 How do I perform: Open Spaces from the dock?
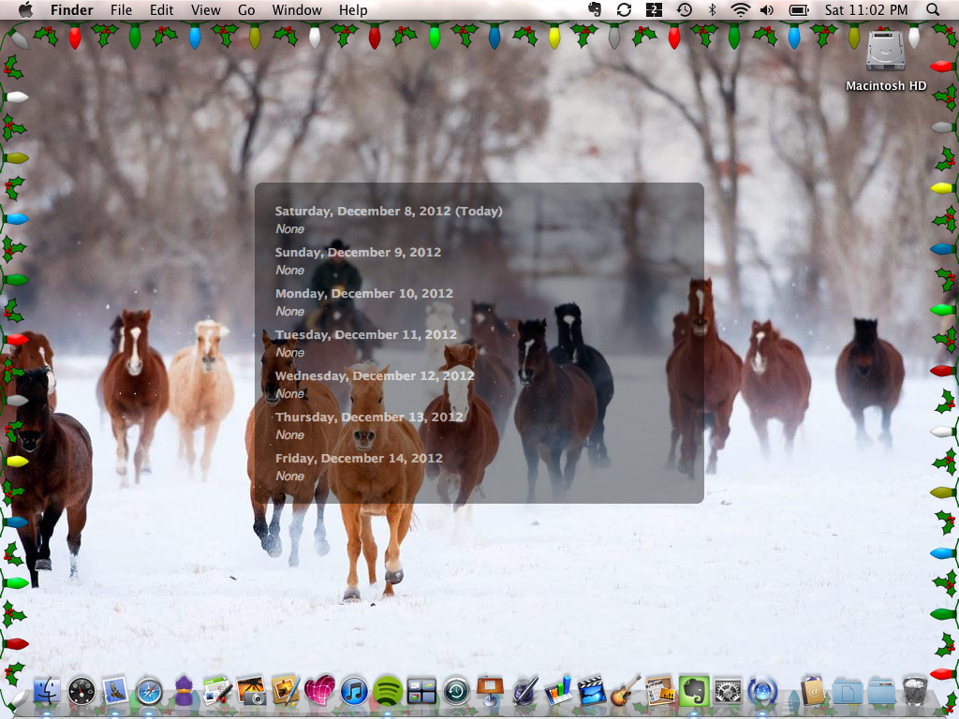pos(421,692)
